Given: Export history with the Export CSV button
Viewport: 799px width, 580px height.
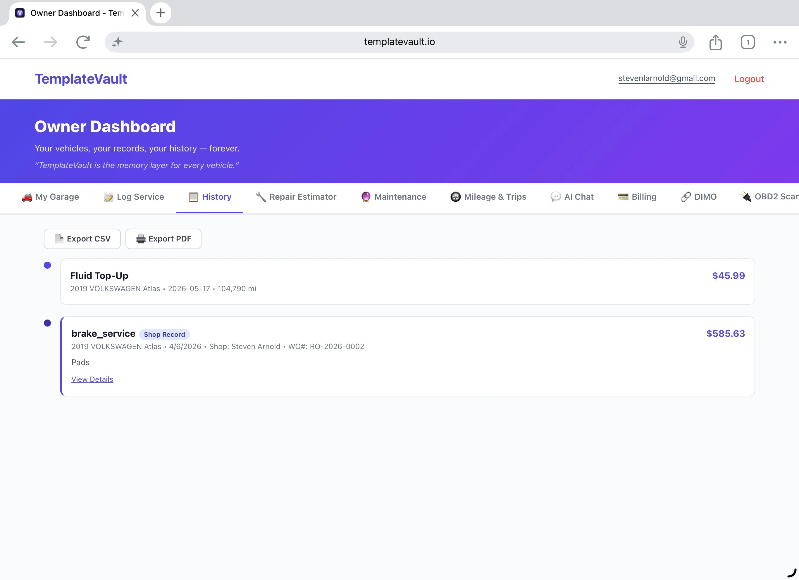Looking at the screenshot, I should click(x=82, y=239).
